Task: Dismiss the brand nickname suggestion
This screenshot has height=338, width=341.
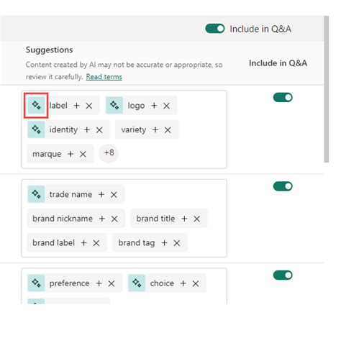Action: pos(114,219)
